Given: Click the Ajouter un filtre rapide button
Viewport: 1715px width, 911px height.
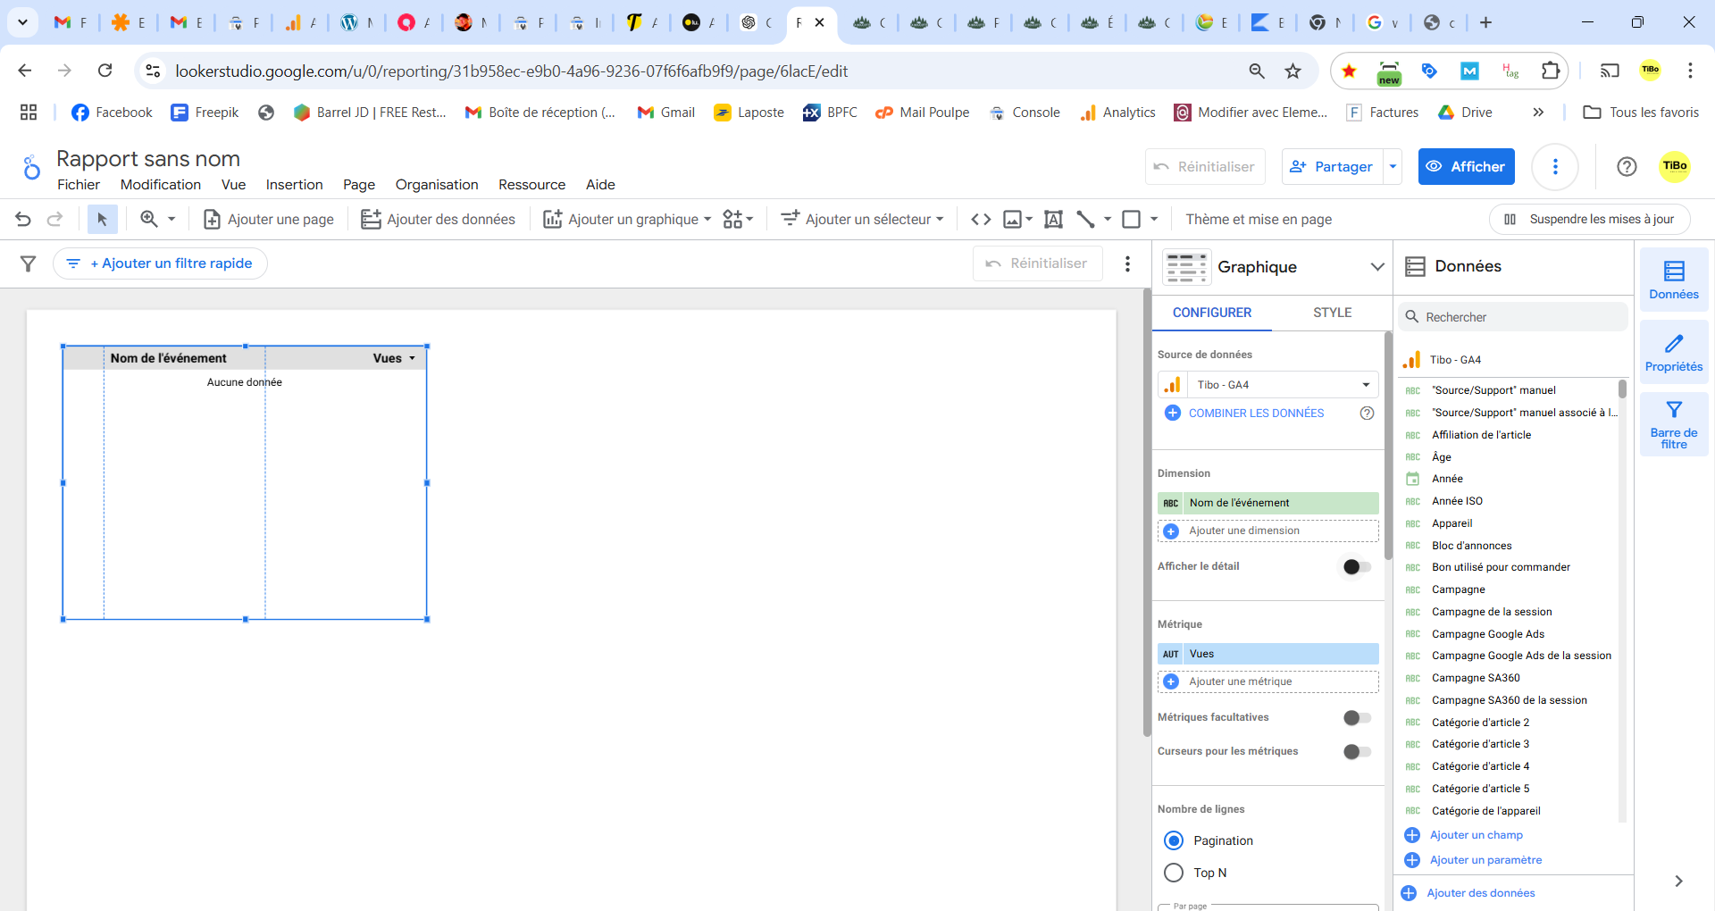Looking at the screenshot, I should [161, 263].
